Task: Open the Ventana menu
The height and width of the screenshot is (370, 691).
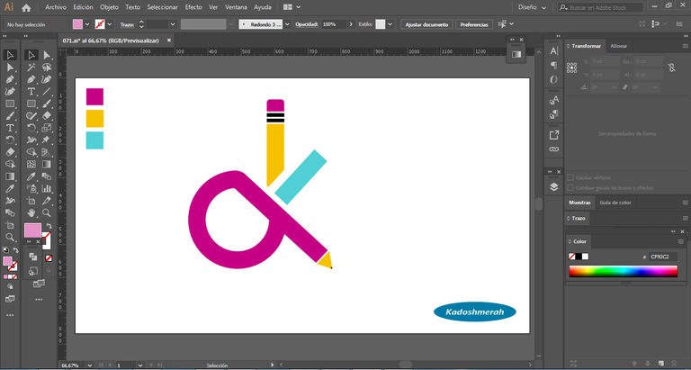Action: point(237,7)
